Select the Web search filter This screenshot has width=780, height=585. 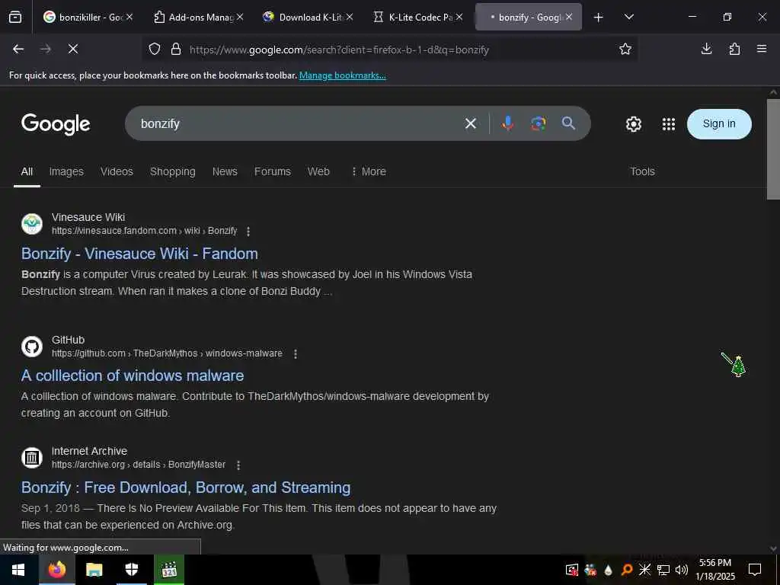click(x=318, y=171)
